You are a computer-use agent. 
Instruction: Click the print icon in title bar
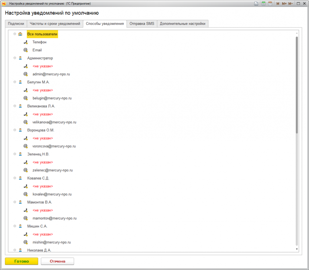click(256, 4)
